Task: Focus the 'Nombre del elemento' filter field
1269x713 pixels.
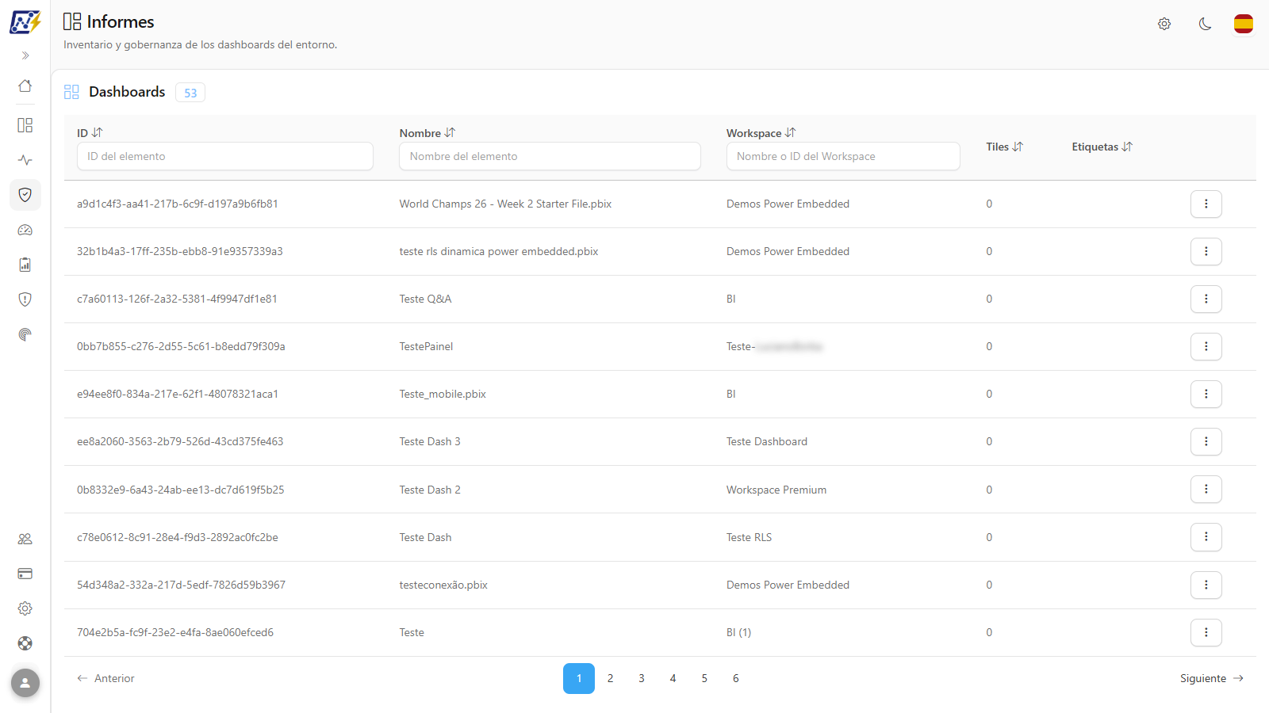Action: (x=550, y=156)
